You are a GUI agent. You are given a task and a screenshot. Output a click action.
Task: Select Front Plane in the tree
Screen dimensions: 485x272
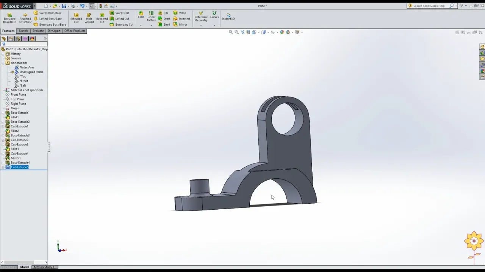point(18,95)
